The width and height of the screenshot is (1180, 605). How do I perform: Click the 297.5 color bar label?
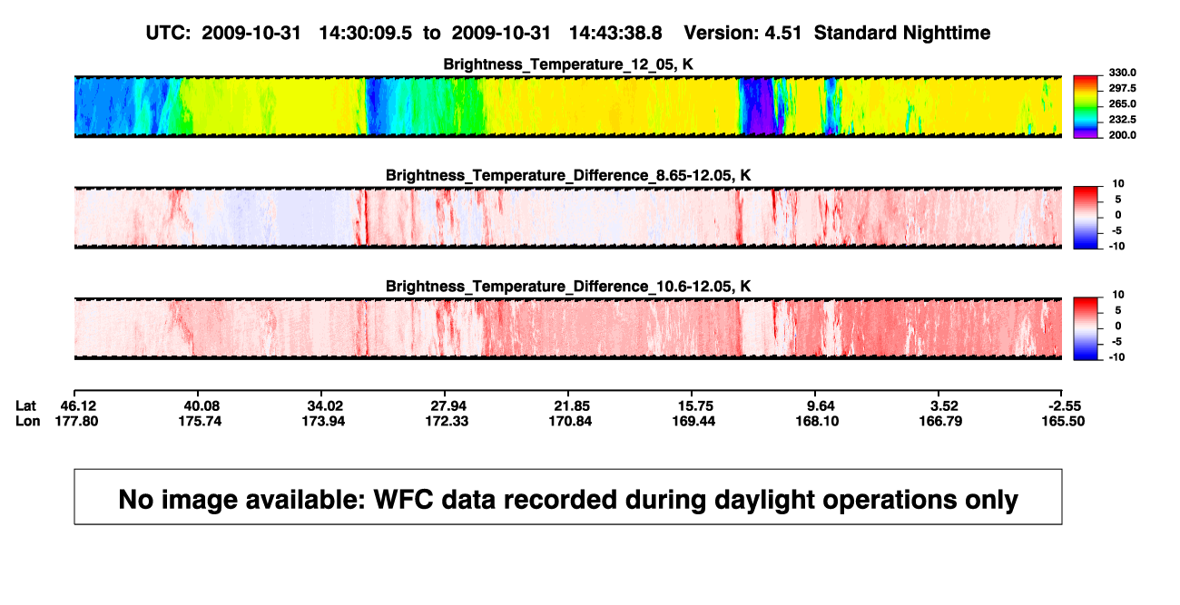(1123, 88)
